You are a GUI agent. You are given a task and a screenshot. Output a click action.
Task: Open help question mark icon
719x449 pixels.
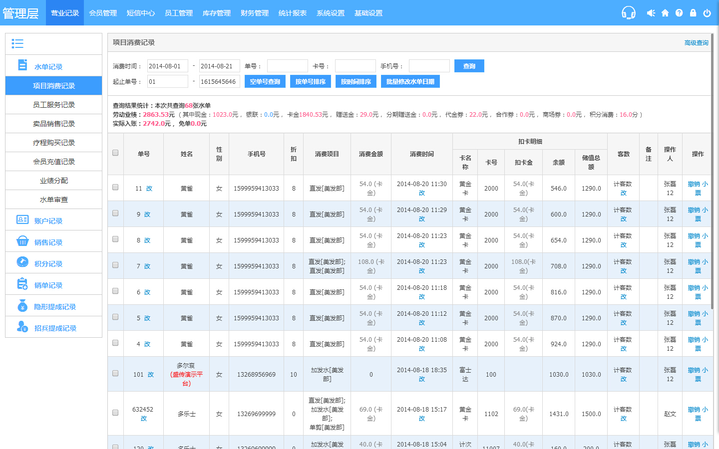click(679, 13)
